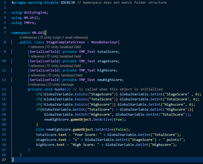Viewport: 203px width, 164px height.
Task: Click 'SetInt' on line 18
Action: pyautogui.click(x=81, y=115)
